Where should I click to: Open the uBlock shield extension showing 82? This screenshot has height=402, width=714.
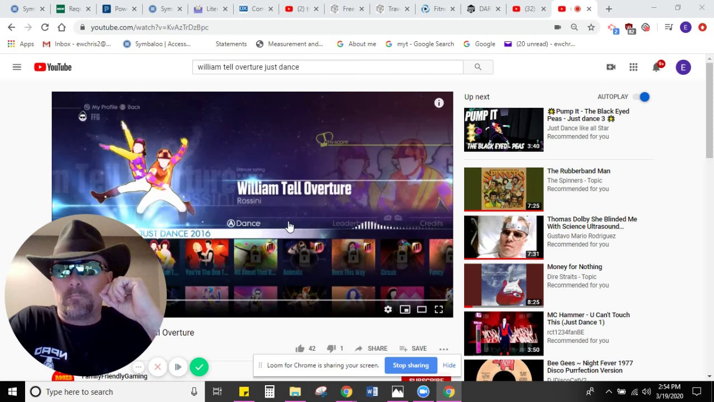tap(630, 28)
